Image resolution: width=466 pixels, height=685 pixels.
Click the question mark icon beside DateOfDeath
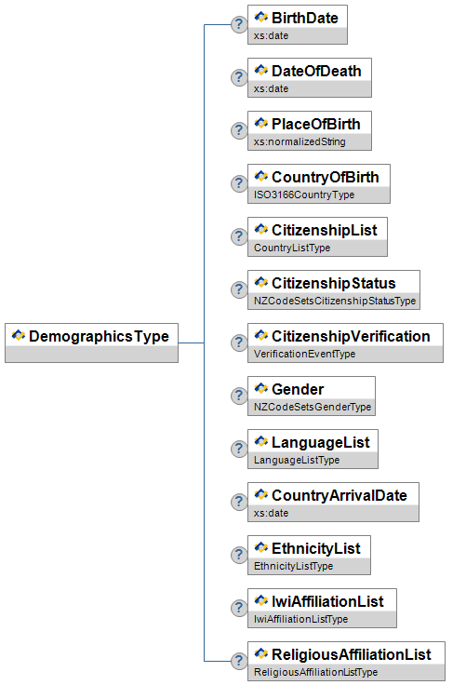pos(239,78)
